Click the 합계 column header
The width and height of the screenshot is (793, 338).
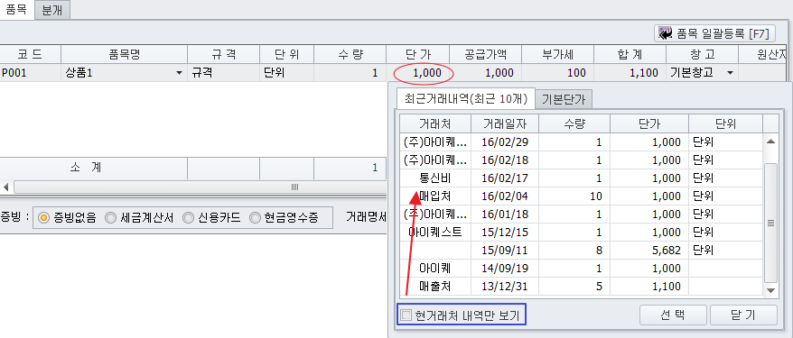click(x=630, y=54)
